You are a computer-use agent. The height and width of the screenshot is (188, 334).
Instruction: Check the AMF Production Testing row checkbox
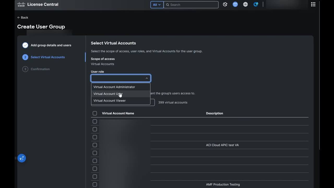[95, 184]
